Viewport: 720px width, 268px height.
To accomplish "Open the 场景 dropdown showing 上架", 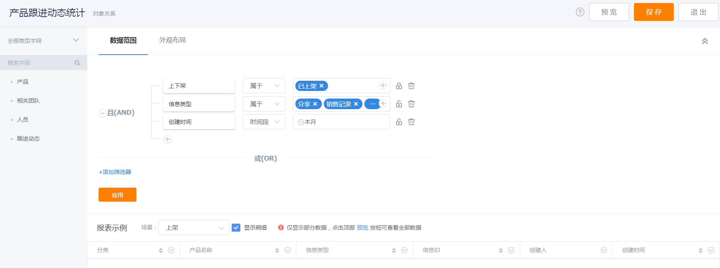I will [194, 227].
